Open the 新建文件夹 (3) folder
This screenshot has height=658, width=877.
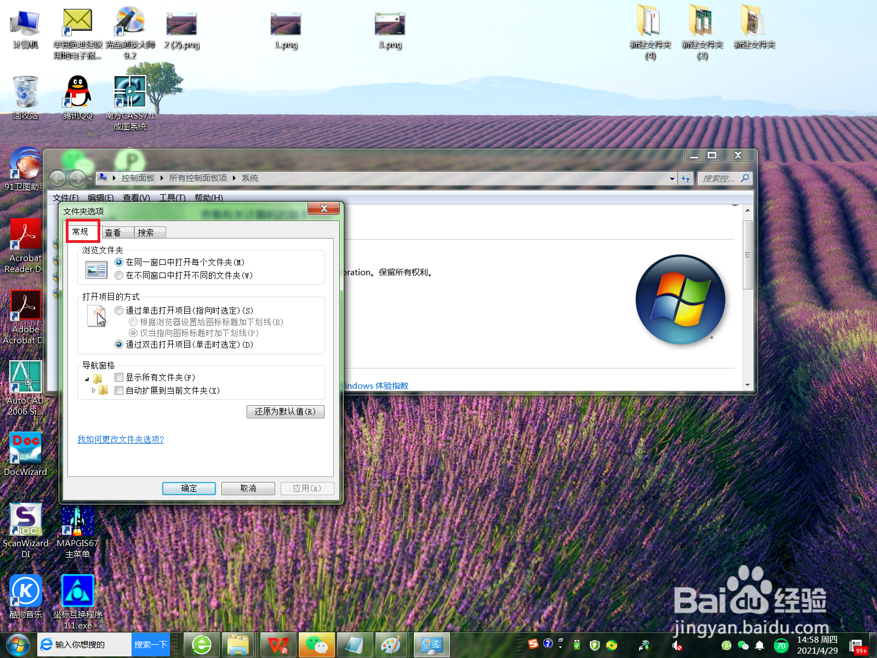(702, 32)
